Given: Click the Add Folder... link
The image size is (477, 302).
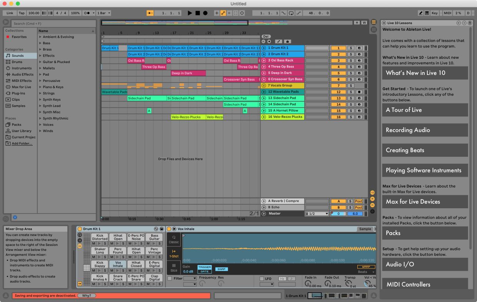Looking at the screenshot, I should 22,143.
